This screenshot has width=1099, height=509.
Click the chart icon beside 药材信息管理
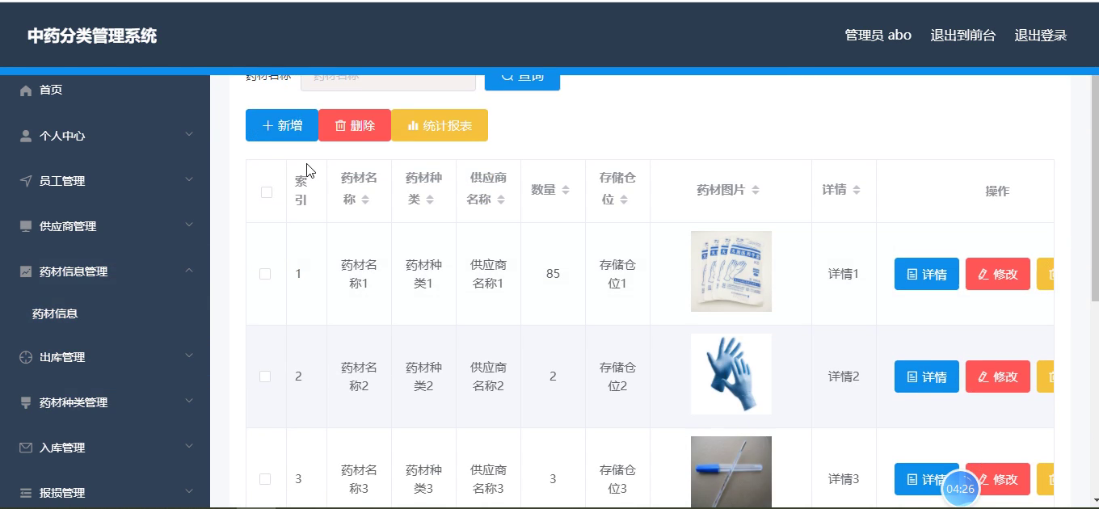pos(26,271)
